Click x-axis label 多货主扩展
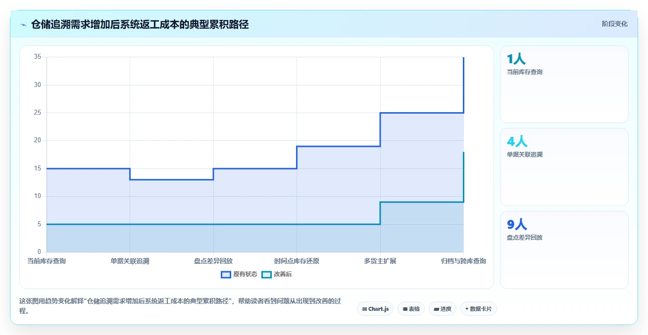This screenshot has width=648, height=335. point(380,261)
